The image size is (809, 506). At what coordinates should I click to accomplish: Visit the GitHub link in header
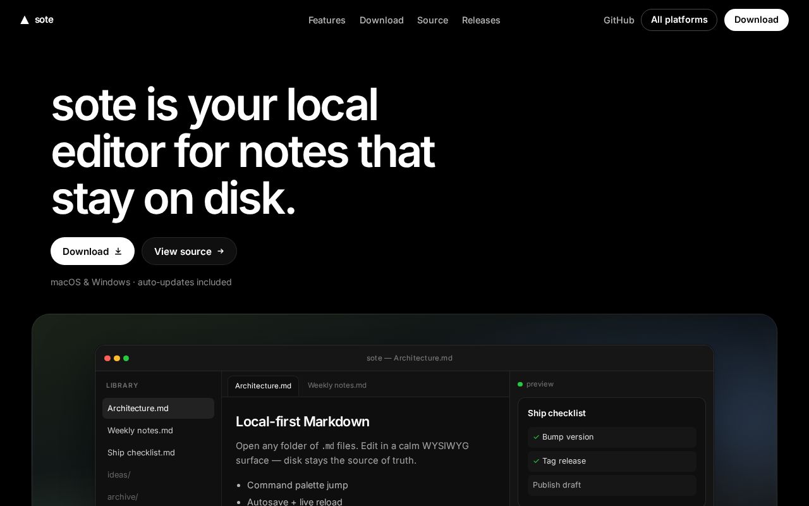[x=619, y=20]
